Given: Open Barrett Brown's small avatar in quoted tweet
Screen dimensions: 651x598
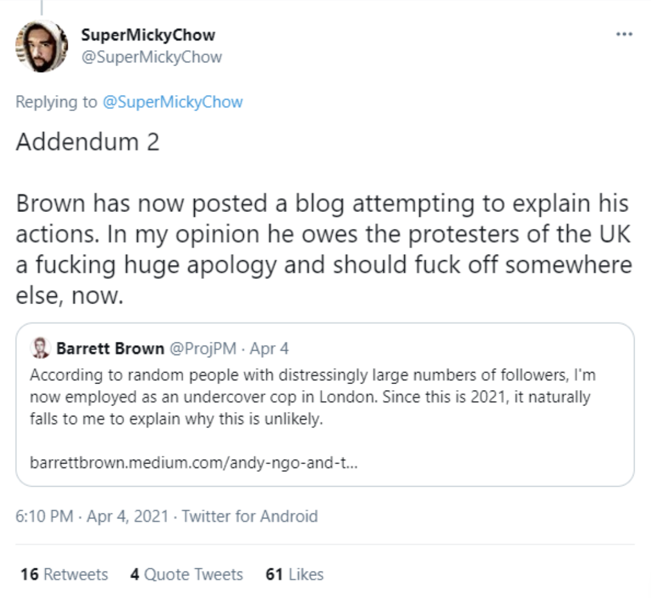Looking at the screenshot, I should [40, 348].
